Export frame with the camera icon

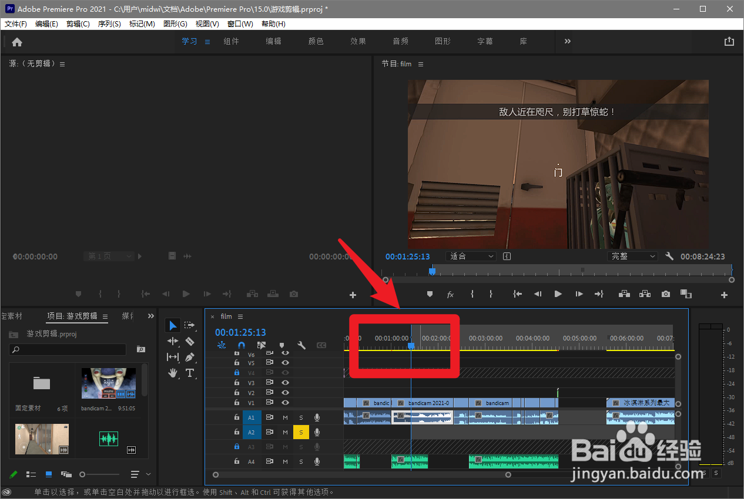pos(665,294)
